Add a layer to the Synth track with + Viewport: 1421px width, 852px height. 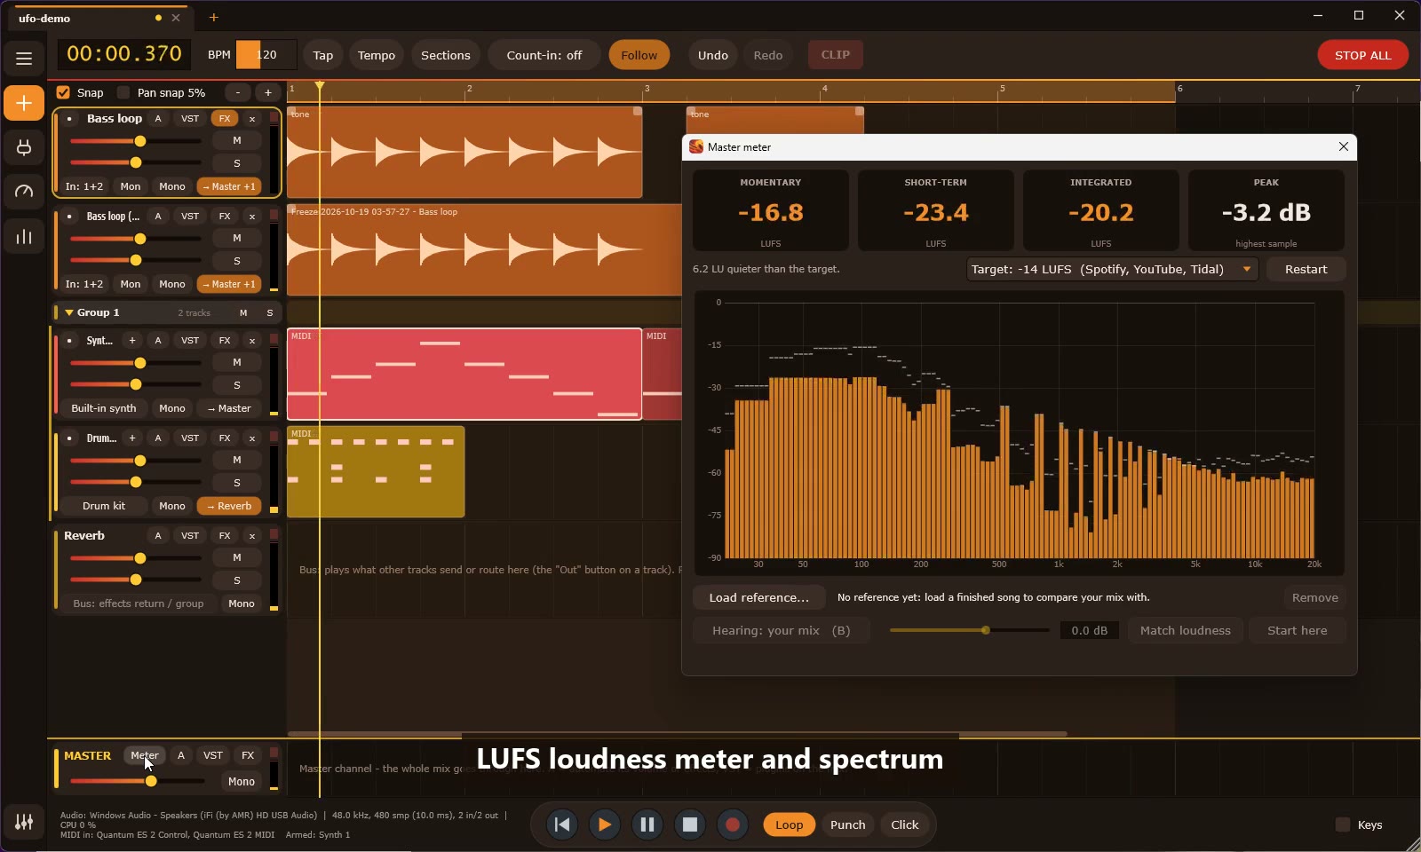tap(132, 340)
